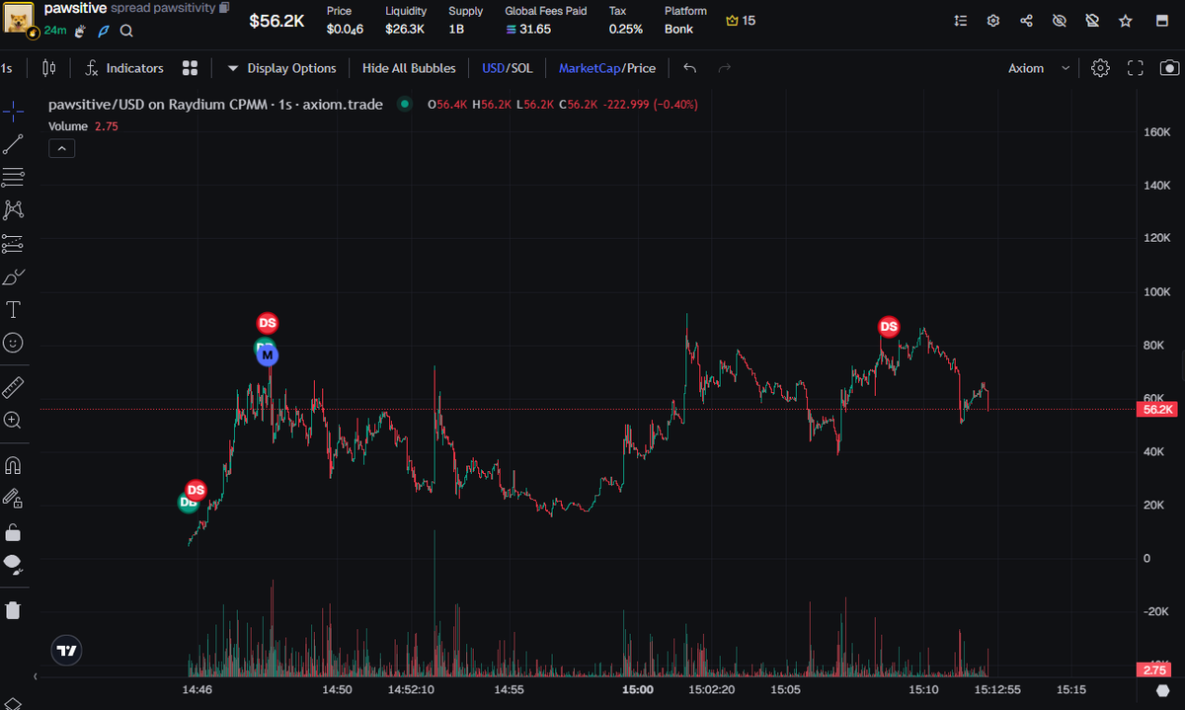Click Hide All Bubbles
The width and height of the screenshot is (1185, 710).
(409, 68)
